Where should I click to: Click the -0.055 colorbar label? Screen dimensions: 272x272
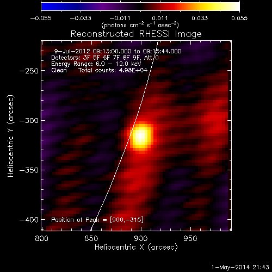click(x=41, y=18)
